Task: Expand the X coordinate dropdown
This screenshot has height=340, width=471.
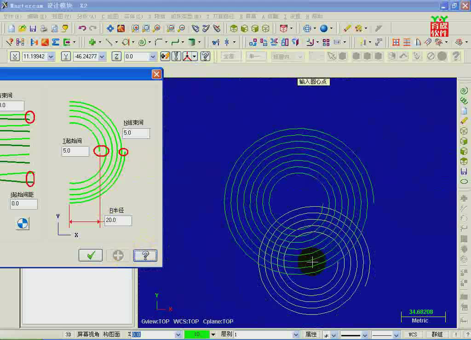Action: (51, 57)
